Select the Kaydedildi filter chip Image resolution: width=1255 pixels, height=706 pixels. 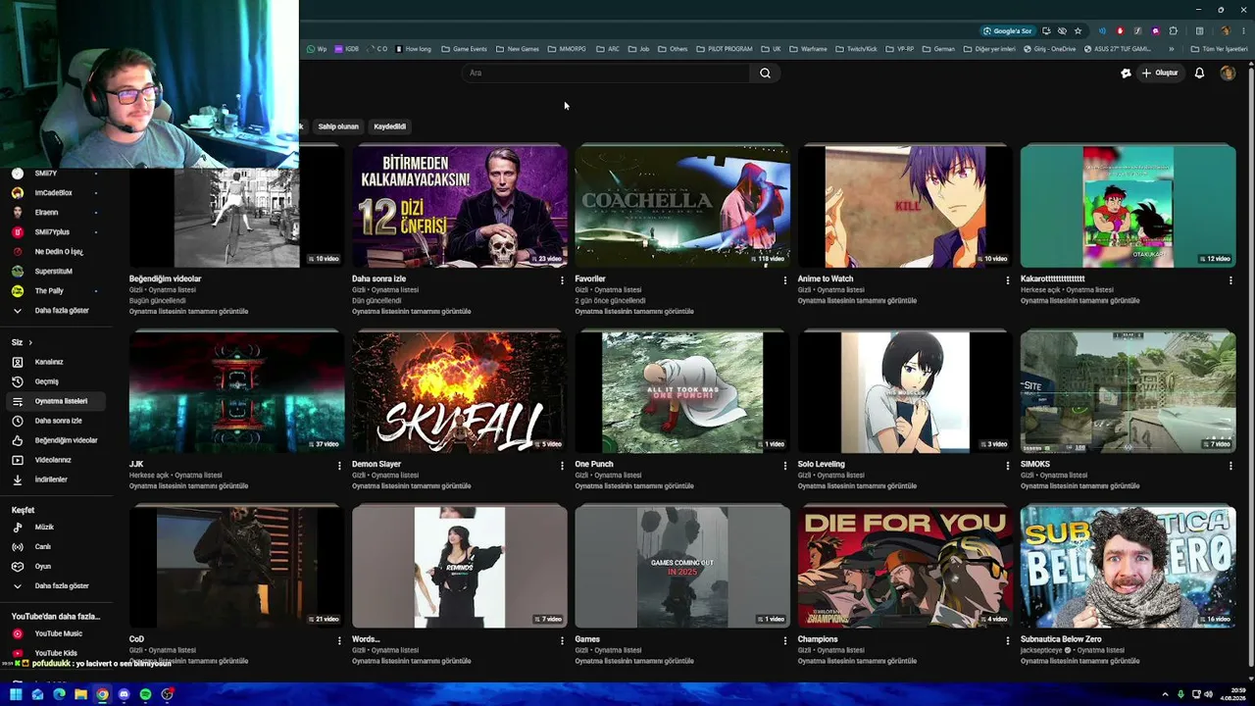(x=389, y=126)
